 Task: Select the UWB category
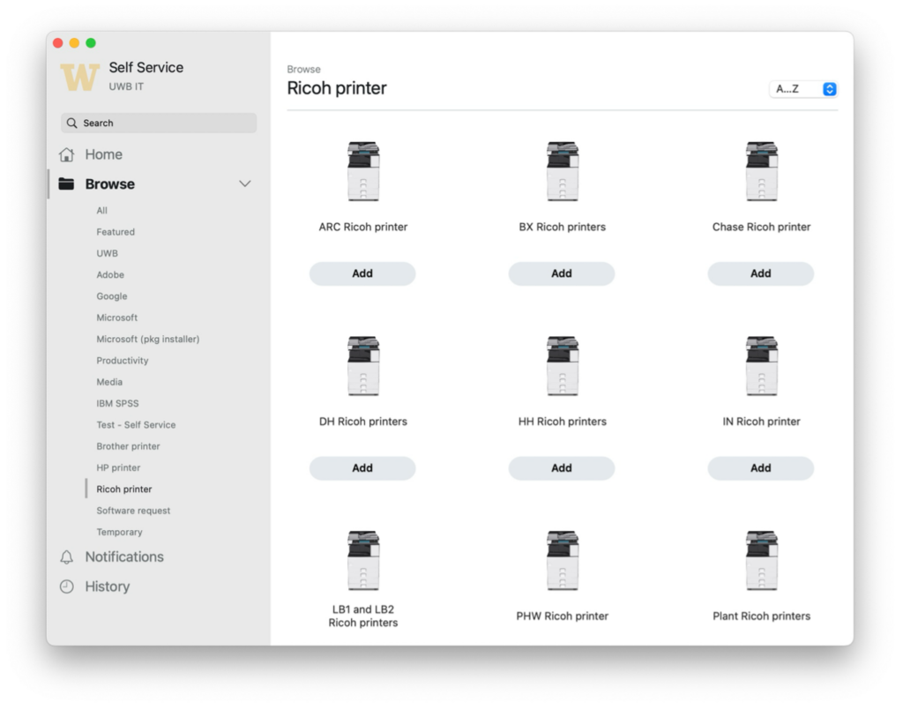(107, 253)
